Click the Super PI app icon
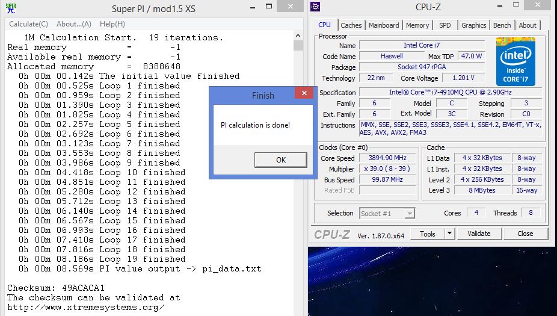The image size is (557, 316). 11,8
